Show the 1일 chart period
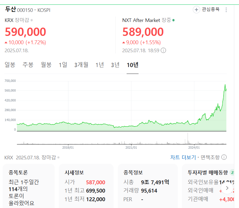239x208 pixels. point(63,65)
